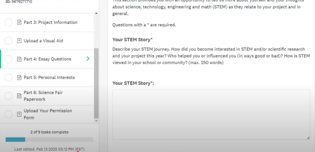Go to Part 6: Science Fair Paperwork
Image resolution: width=315 pixels, height=152 pixels.
click(x=47, y=96)
